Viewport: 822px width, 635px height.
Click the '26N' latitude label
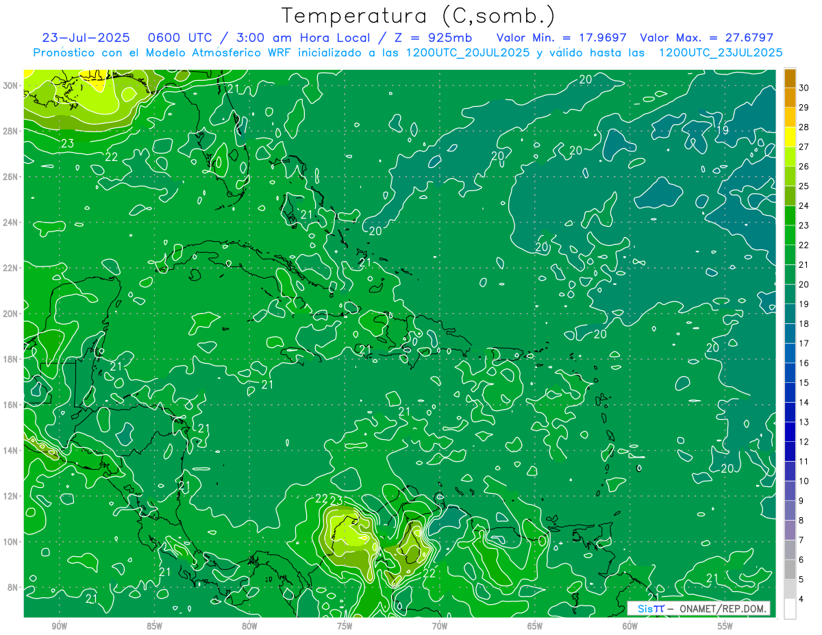[11, 177]
